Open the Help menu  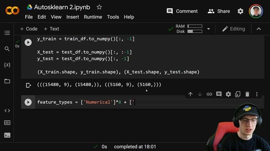tap(129, 17)
